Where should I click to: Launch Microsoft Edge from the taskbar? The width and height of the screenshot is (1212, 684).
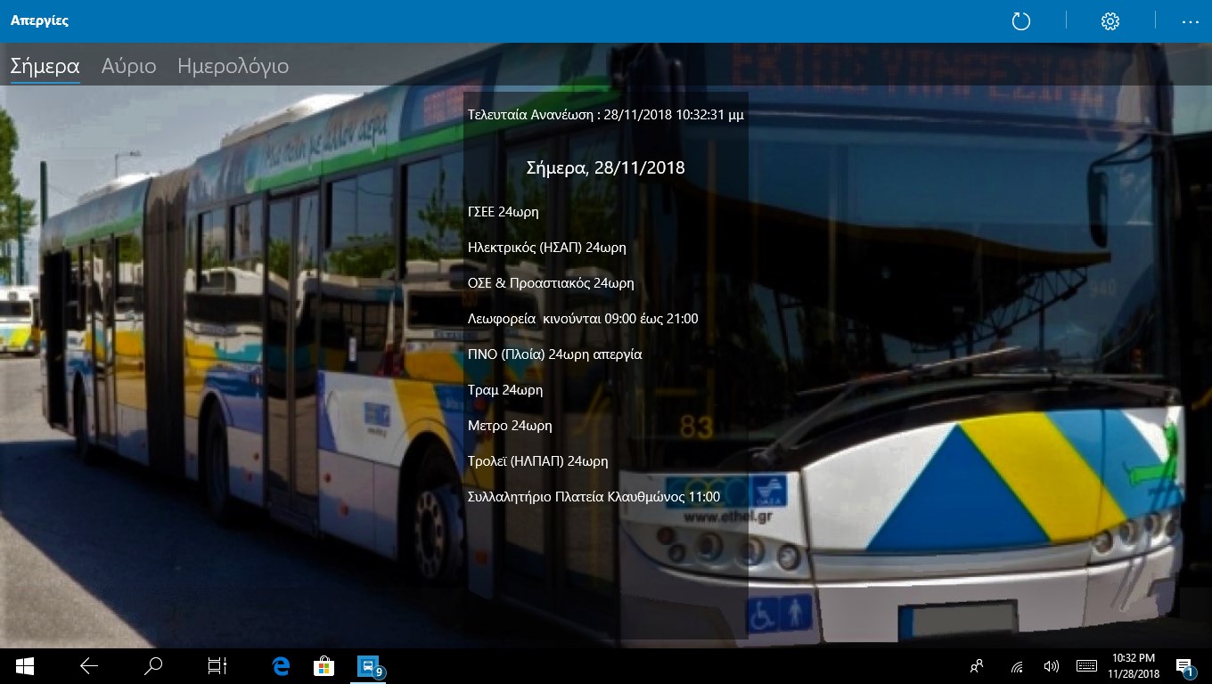(x=282, y=666)
